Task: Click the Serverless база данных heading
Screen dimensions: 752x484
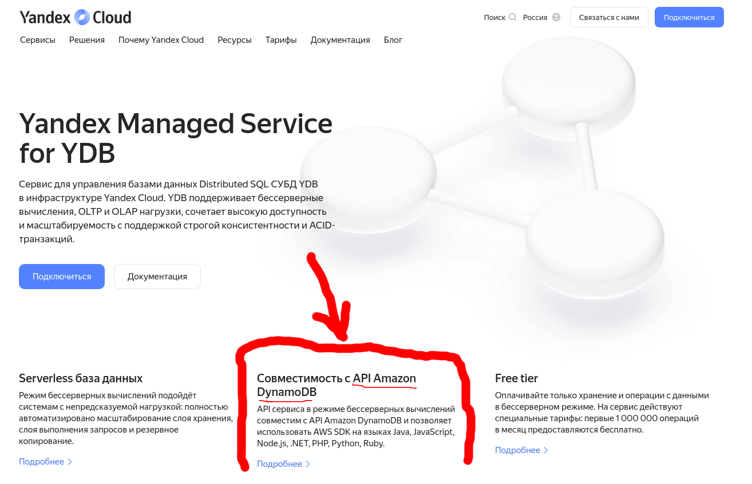Action: coord(81,378)
